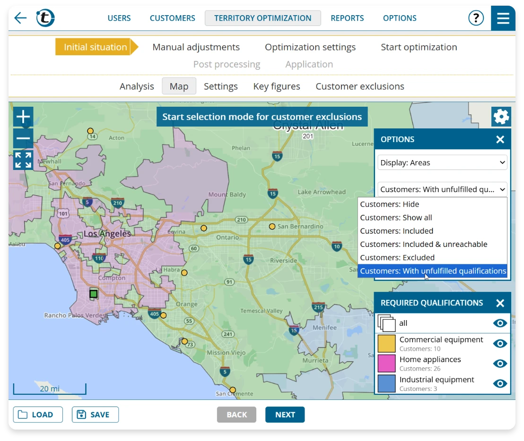
Task: Zoom in the map with plus button
Action: 23,117
